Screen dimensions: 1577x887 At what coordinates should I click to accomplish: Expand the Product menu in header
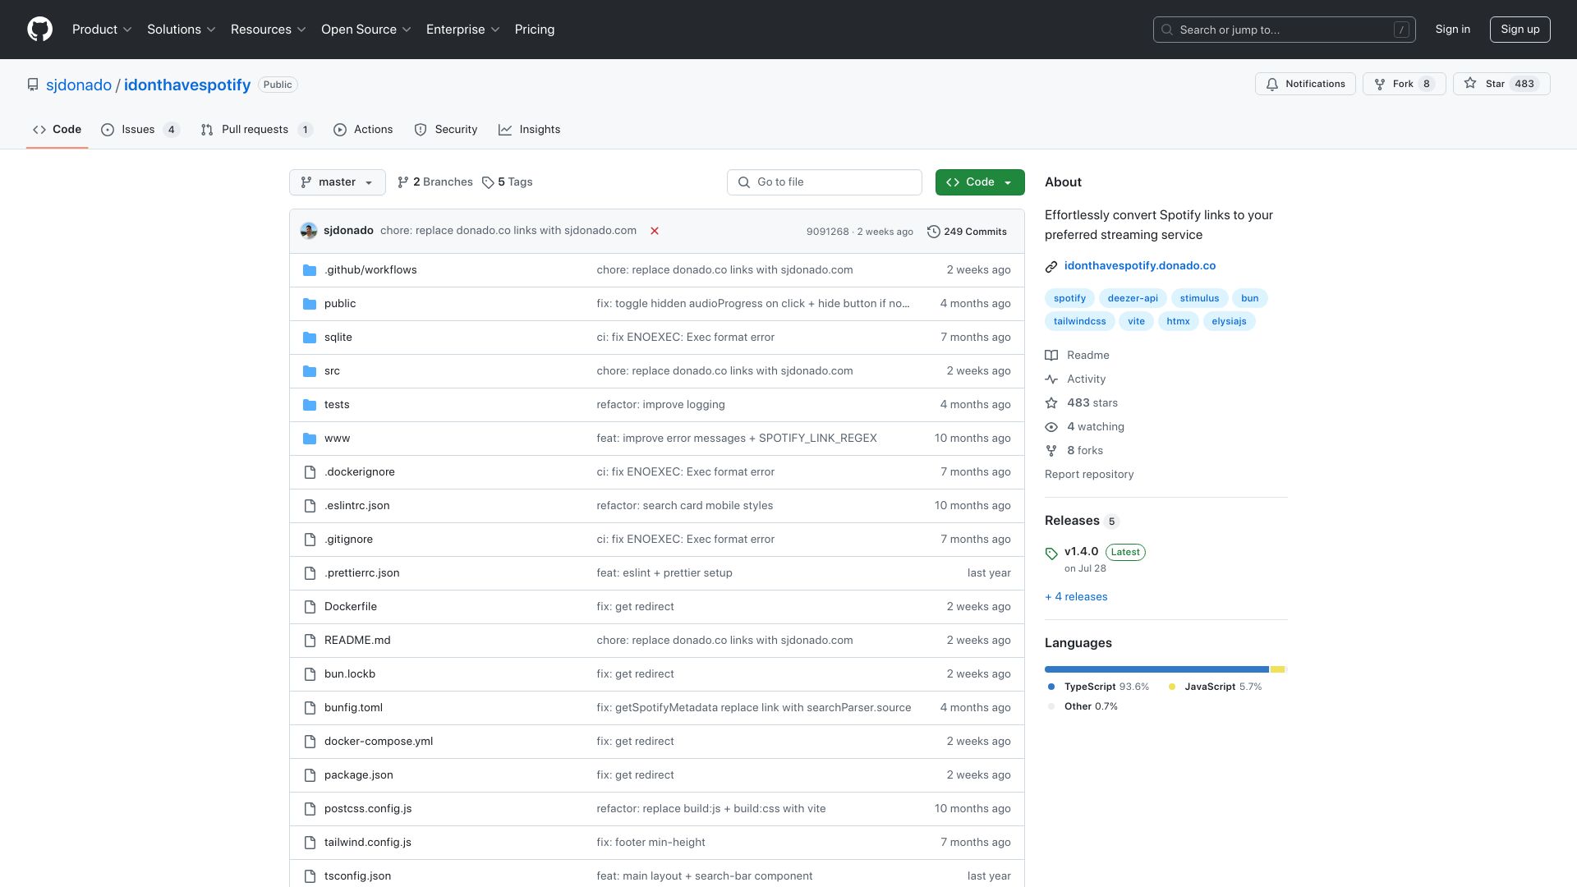click(102, 30)
